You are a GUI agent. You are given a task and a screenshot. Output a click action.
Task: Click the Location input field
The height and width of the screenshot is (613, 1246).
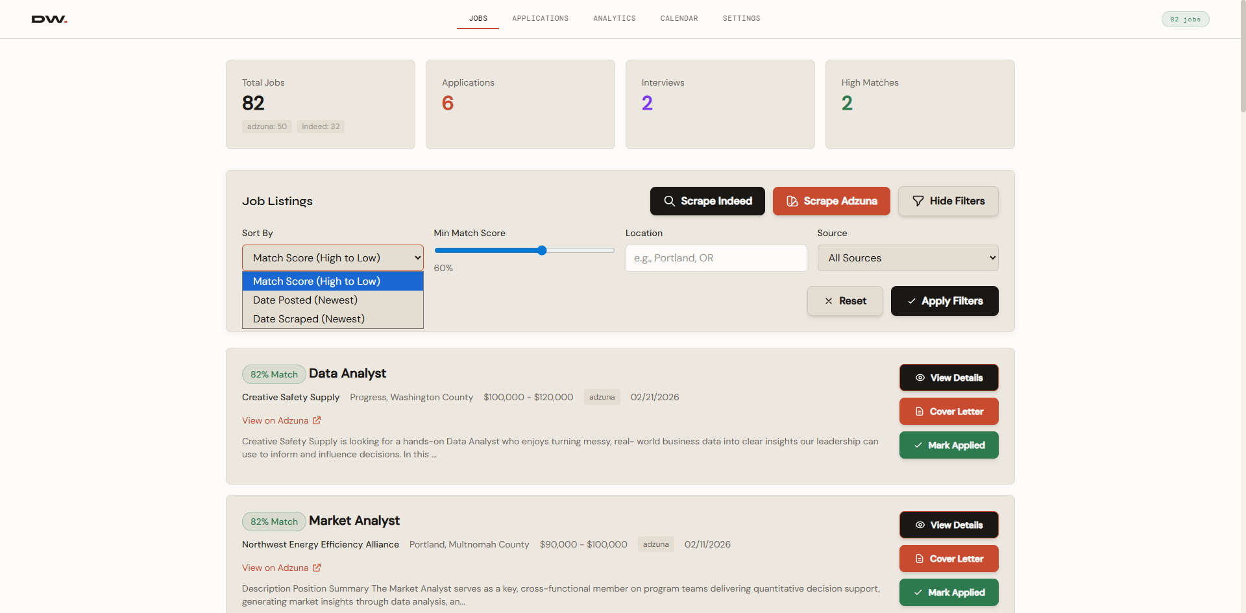pos(716,258)
